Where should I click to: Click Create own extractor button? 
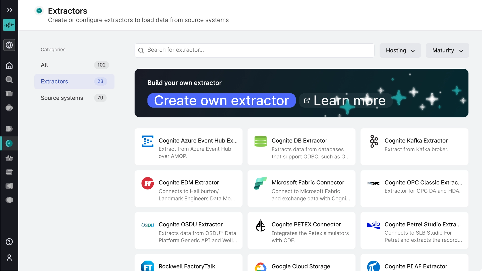tap(221, 100)
